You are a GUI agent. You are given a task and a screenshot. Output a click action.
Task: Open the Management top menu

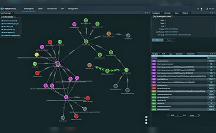click(73, 9)
